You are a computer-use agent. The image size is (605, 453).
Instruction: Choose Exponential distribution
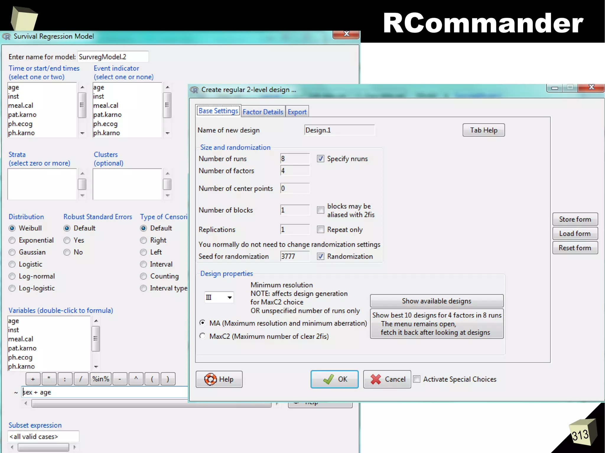[x=12, y=240]
